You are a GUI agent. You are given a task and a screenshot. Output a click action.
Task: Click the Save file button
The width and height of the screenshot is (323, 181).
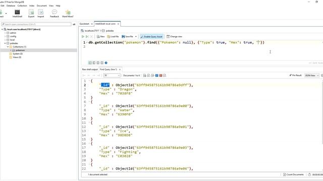(128, 37)
